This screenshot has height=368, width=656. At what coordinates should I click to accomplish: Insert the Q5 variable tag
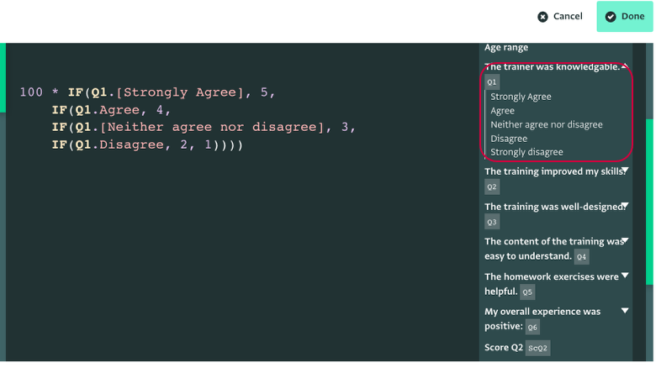527,292
